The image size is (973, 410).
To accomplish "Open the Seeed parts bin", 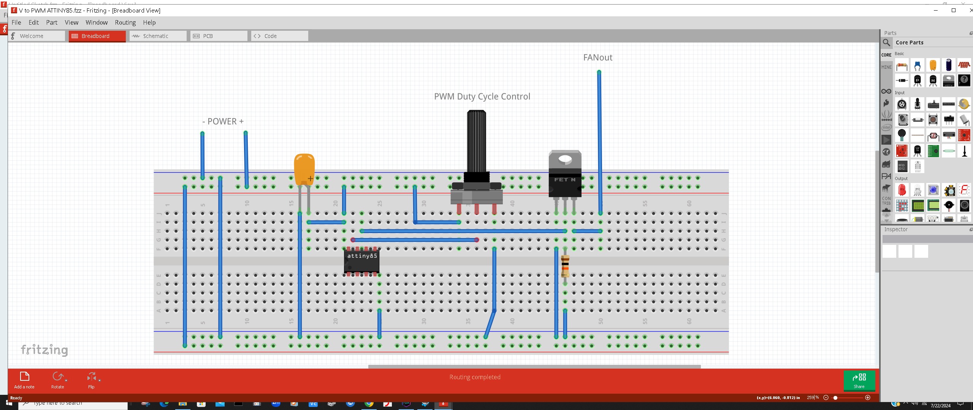I will [886, 115].
